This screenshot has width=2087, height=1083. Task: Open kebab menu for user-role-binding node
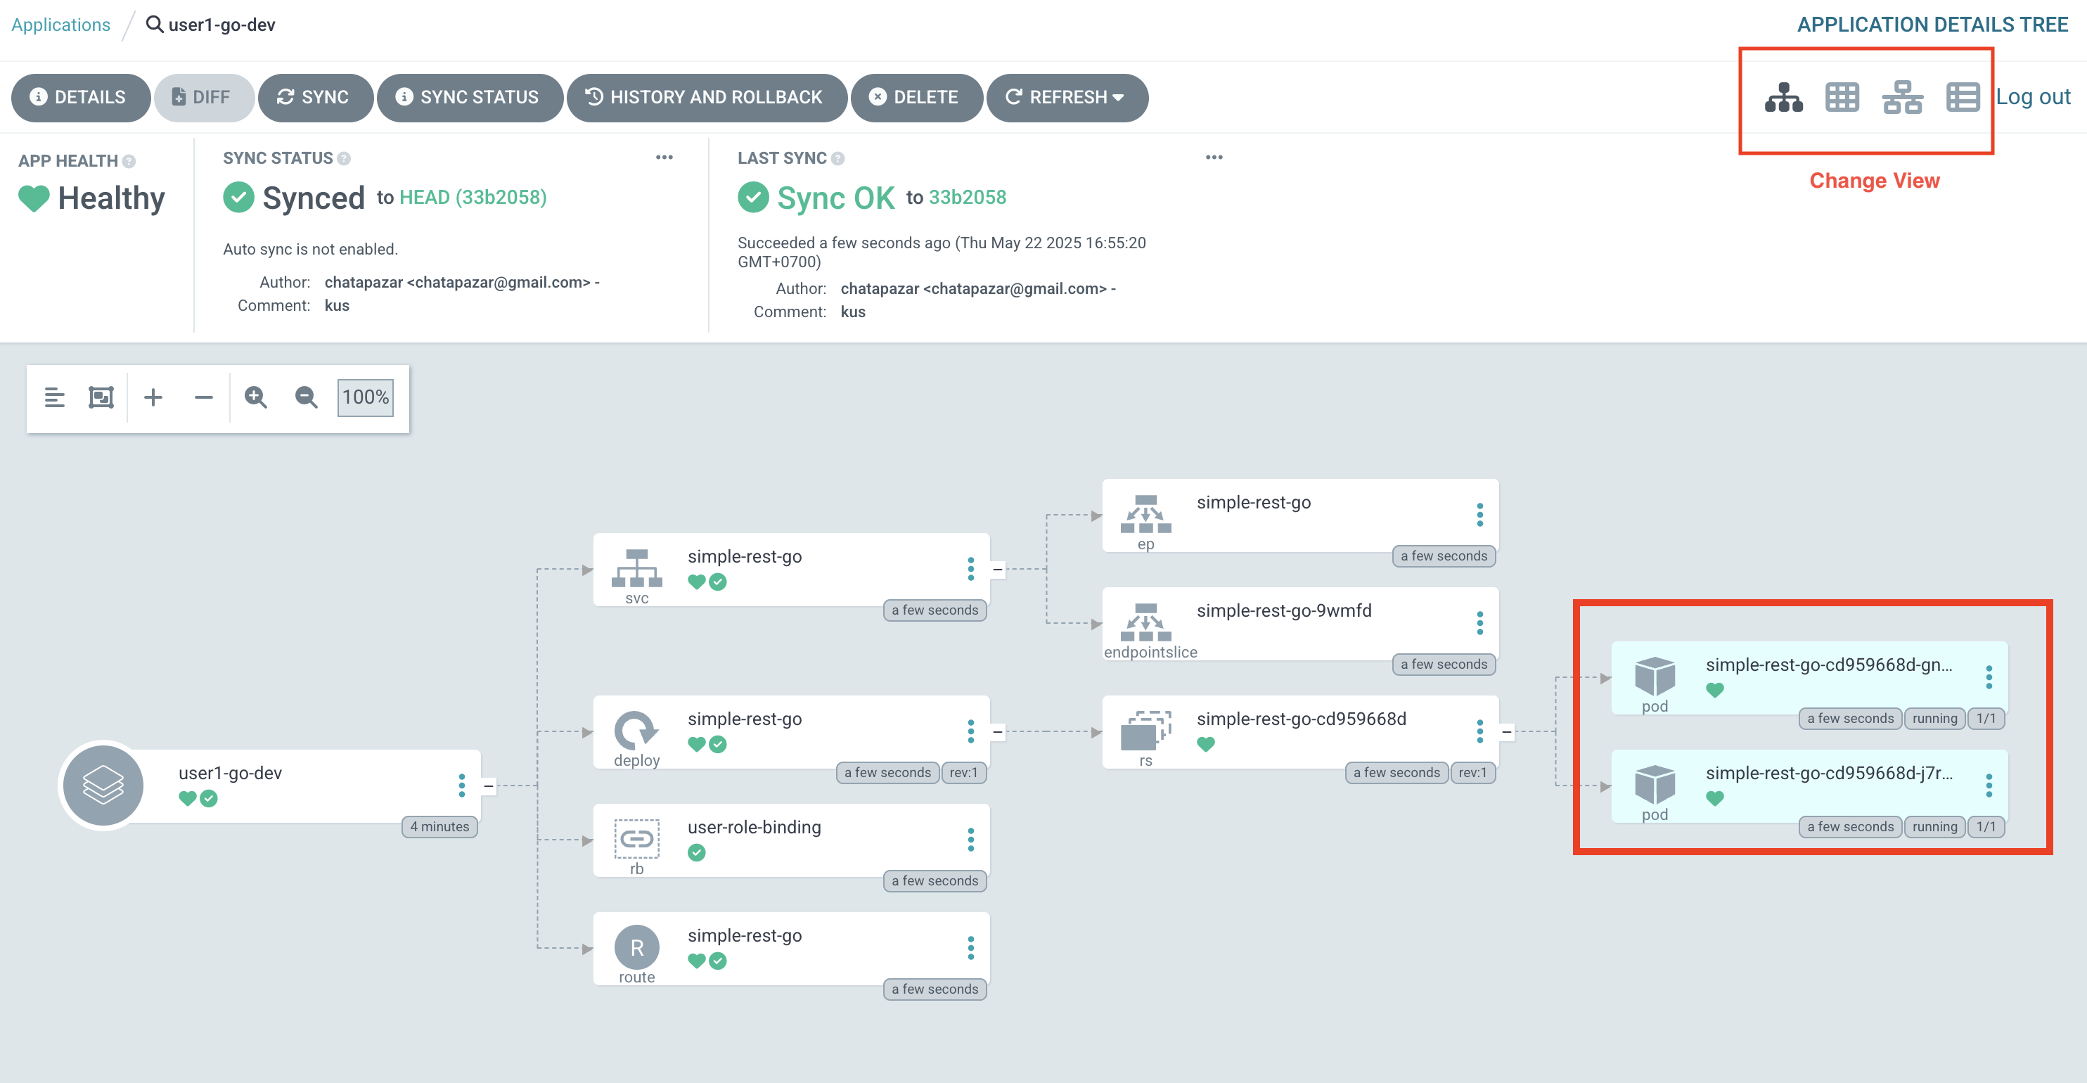tap(970, 839)
